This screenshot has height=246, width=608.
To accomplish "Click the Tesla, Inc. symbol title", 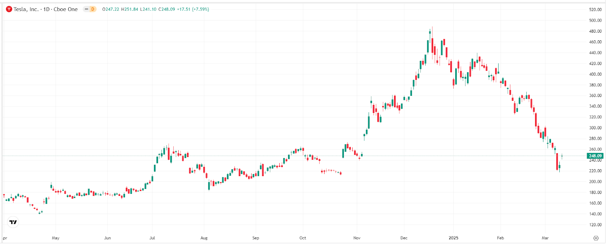I will coord(26,9).
